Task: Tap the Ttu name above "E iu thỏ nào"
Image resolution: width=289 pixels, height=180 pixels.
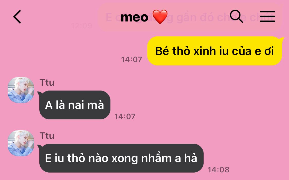Action: [47, 136]
